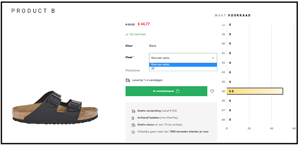Click the delivery truck icon beside Levertijd
Viewport: 299px width, 145px height.
pyautogui.click(x=128, y=80)
